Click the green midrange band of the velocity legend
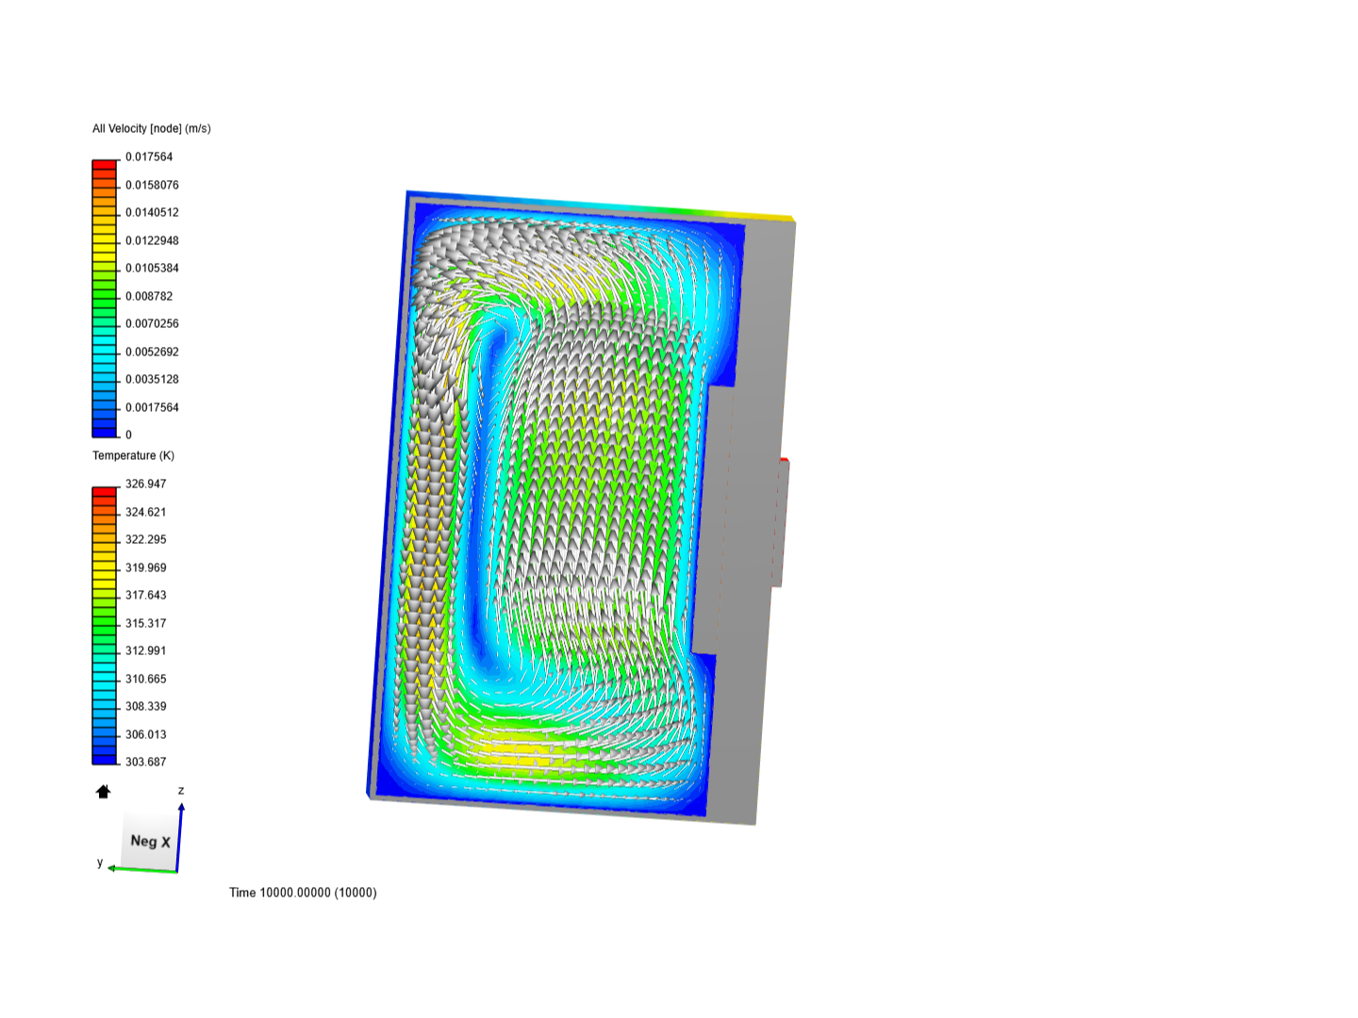Screen dimensions: 1358x1018 click(104, 296)
